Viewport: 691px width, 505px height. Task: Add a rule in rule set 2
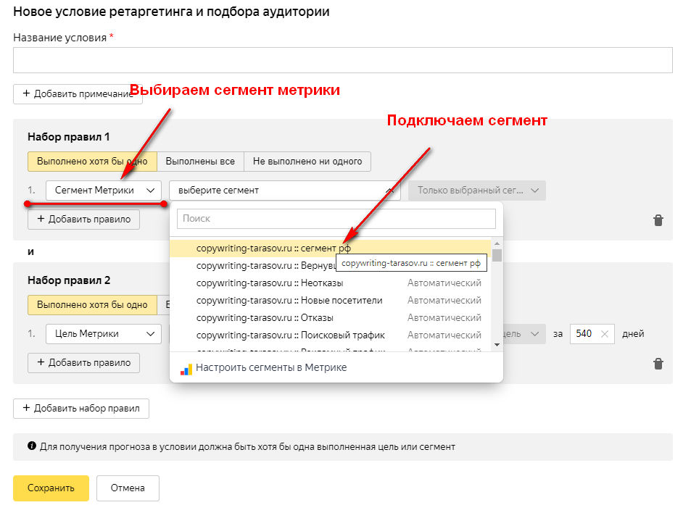click(x=83, y=363)
